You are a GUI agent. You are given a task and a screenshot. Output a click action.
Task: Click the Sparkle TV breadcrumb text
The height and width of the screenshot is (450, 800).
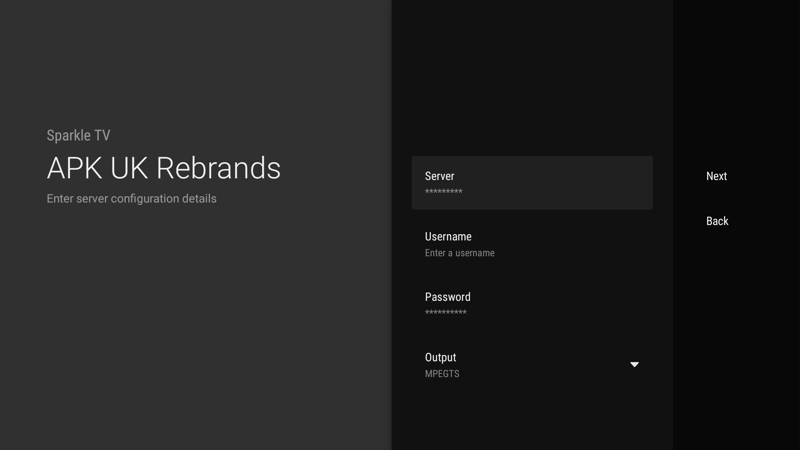(x=78, y=135)
